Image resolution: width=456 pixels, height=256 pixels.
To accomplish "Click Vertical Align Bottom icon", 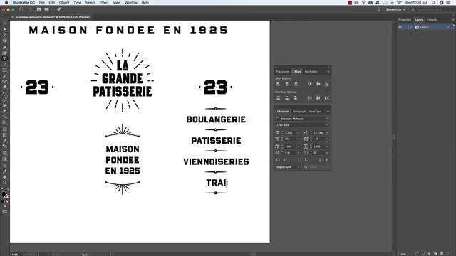I will [326, 84].
